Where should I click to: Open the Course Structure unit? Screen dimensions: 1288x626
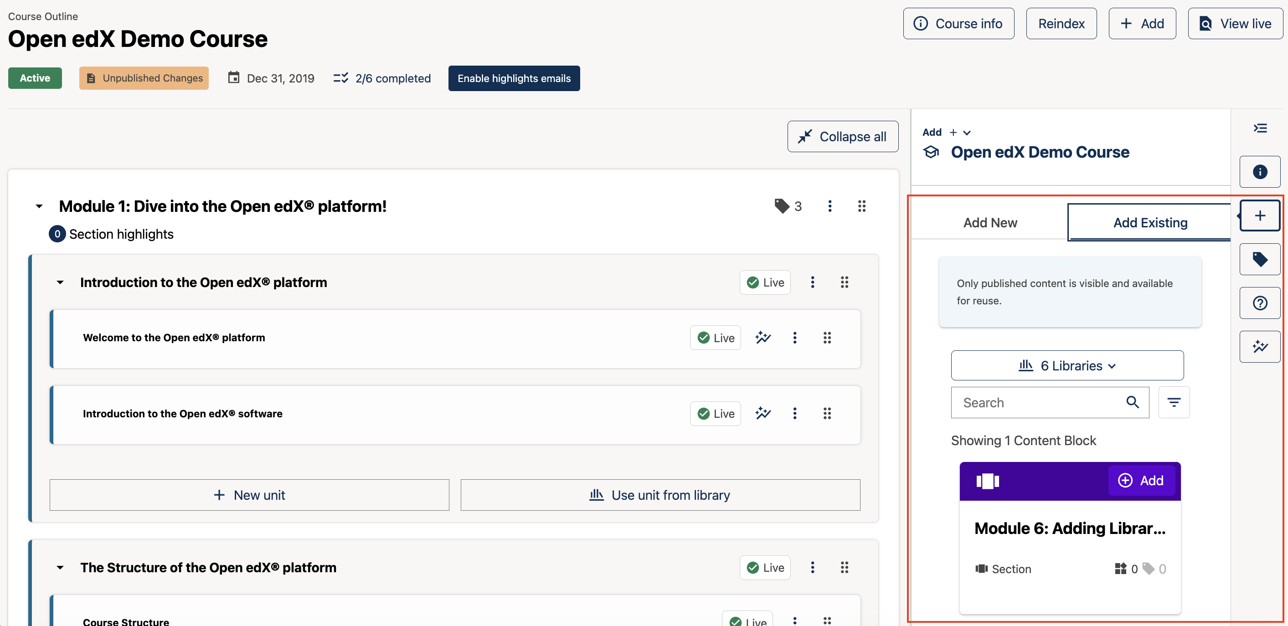pyautogui.click(x=126, y=621)
